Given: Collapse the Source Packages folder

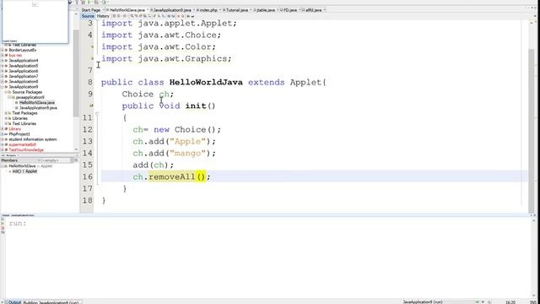Looking at the screenshot, I should click(x=6, y=92).
